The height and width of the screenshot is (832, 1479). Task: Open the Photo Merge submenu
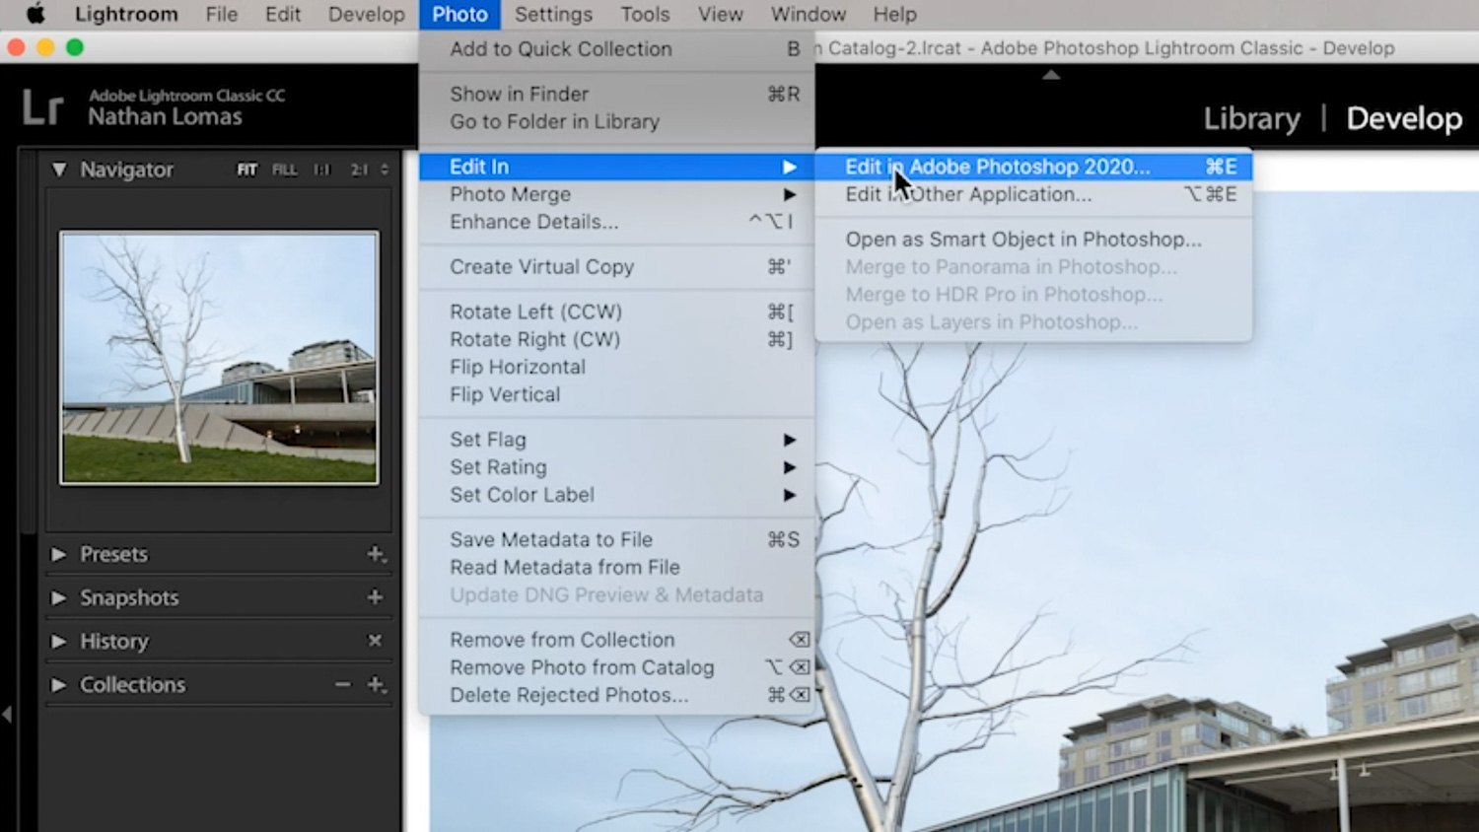tap(510, 194)
